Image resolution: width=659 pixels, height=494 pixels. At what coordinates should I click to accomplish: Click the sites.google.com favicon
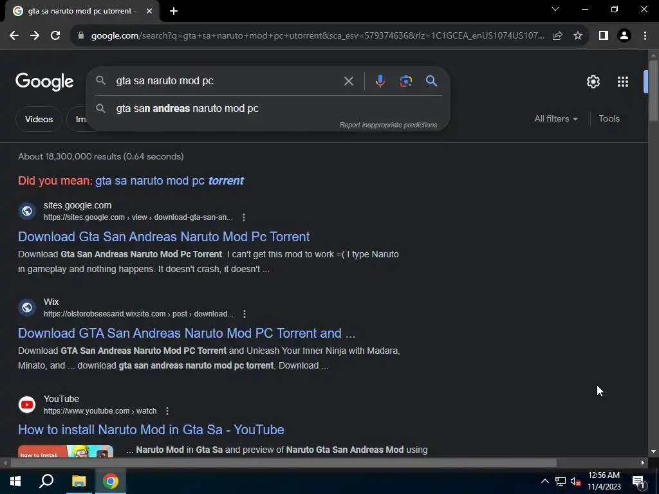coord(27,211)
